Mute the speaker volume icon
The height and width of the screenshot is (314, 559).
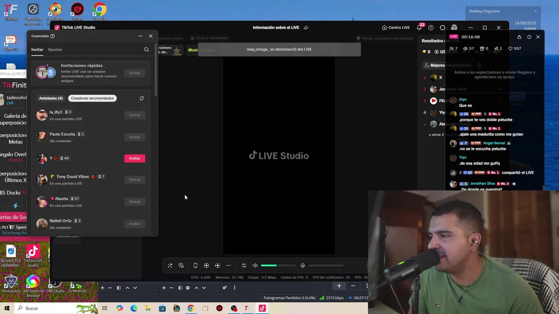coord(255,266)
